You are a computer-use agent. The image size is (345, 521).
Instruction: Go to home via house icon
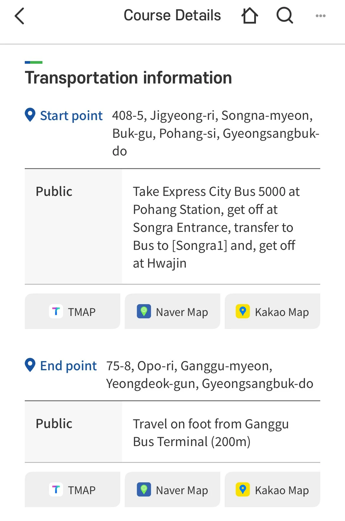tap(250, 16)
